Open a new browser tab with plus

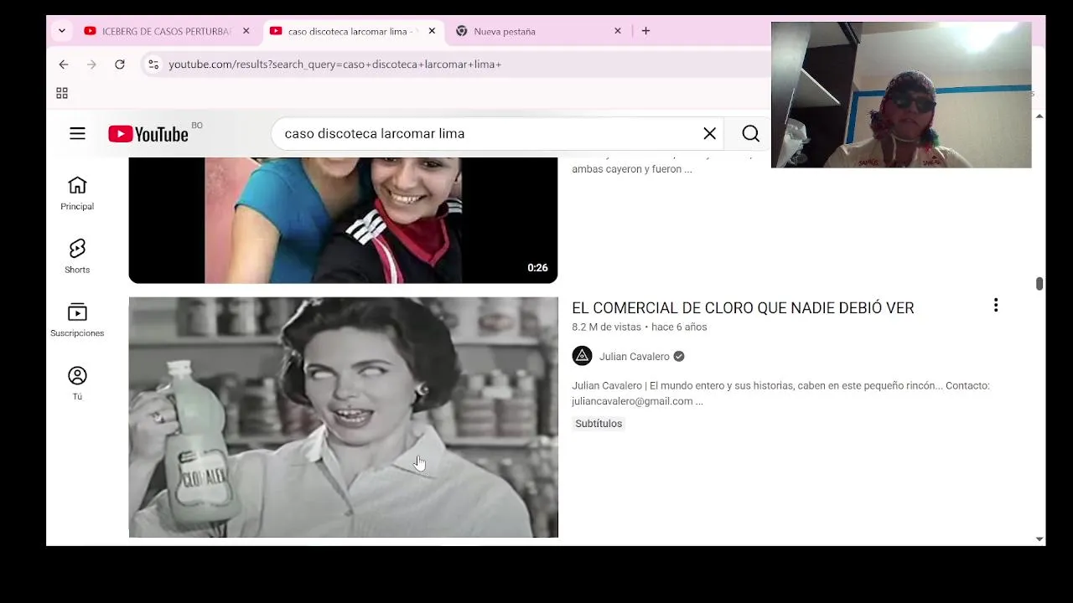(645, 31)
